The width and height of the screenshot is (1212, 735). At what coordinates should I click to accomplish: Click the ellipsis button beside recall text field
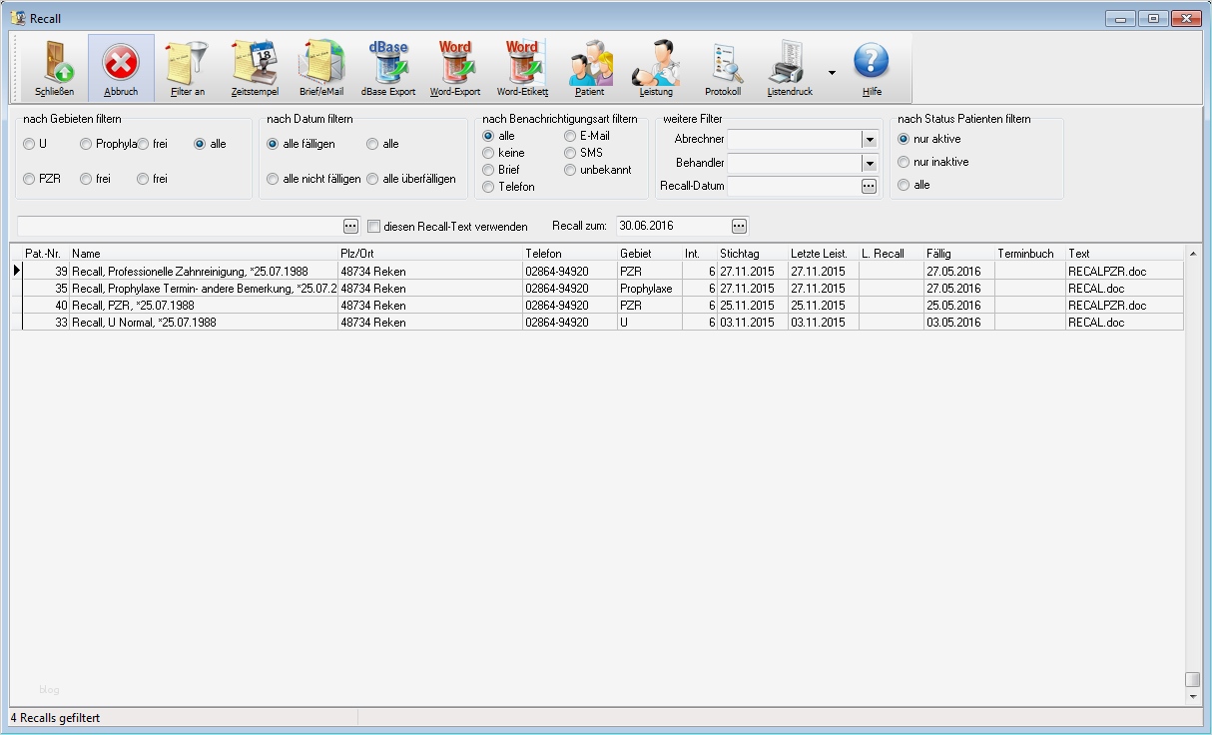350,226
